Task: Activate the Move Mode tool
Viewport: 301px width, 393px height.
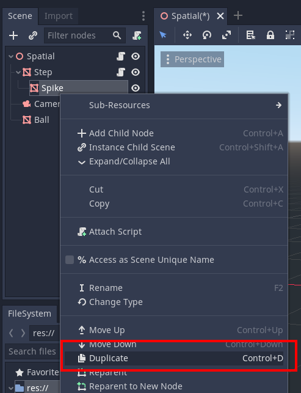Action: click(x=187, y=35)
